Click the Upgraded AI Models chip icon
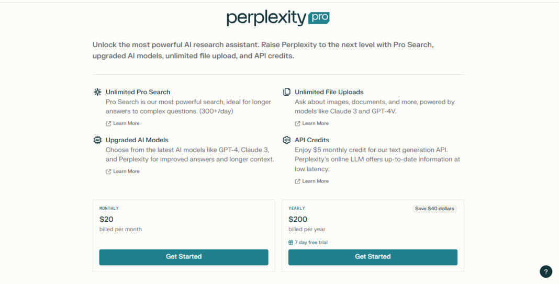The height and width of the screenshot is (284, 559). click(97, 140)
